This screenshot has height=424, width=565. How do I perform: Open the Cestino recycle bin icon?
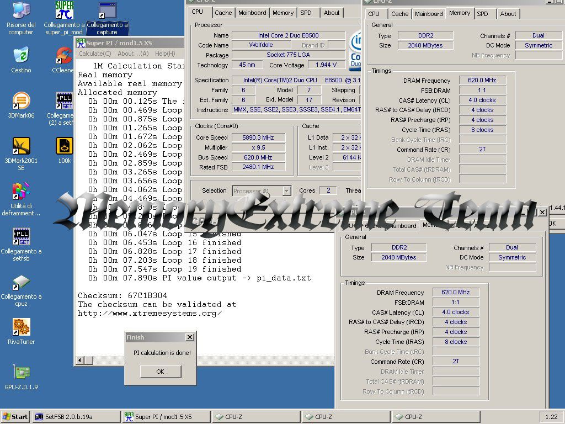pos(21,56)
